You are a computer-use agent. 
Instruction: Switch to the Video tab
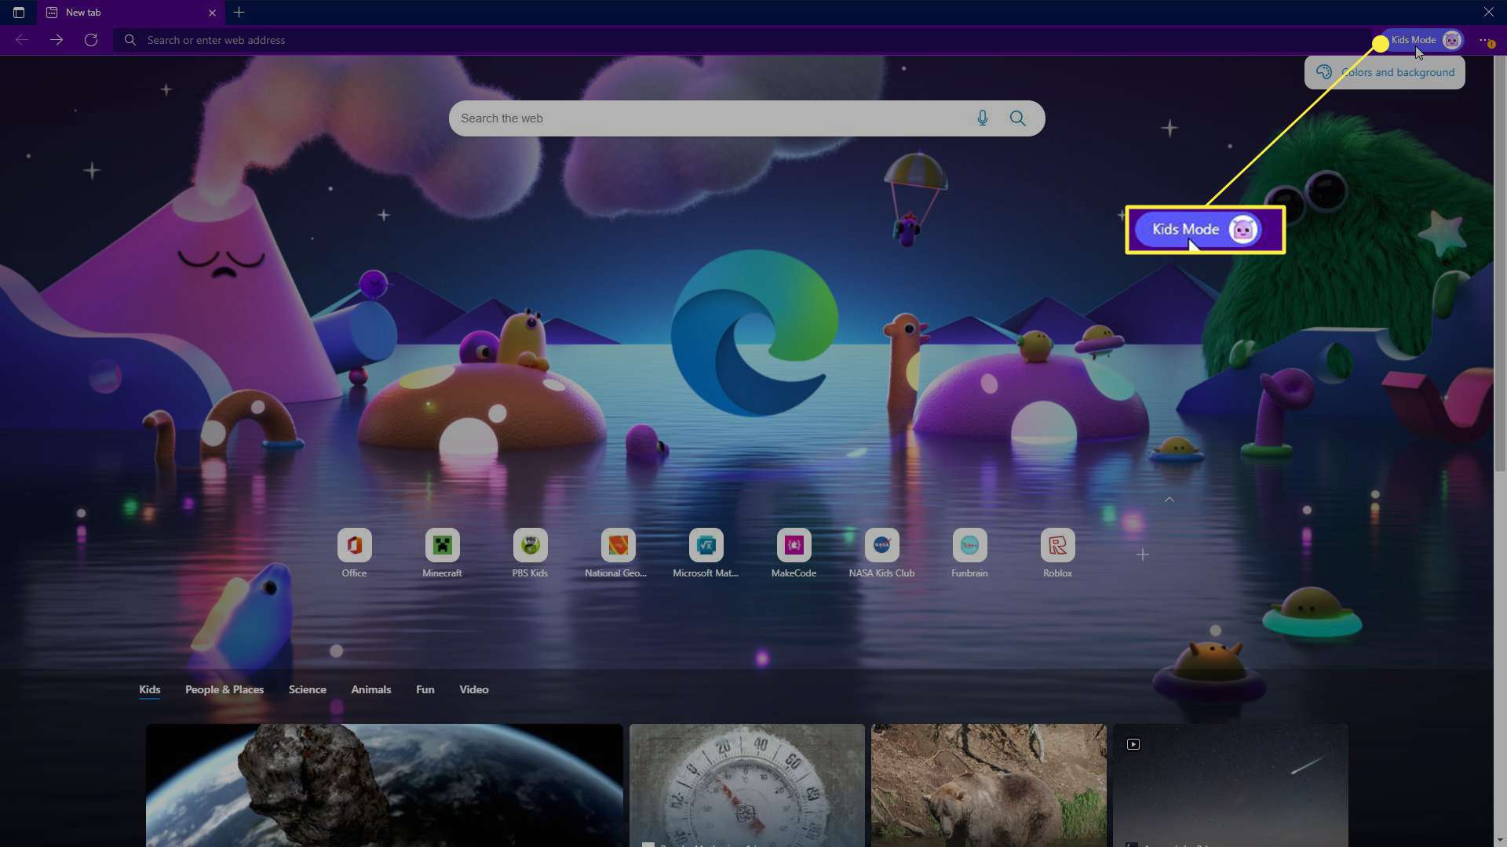tap(474, 689)
